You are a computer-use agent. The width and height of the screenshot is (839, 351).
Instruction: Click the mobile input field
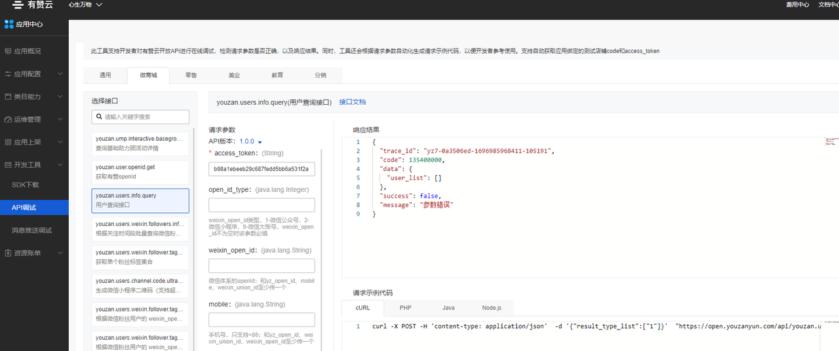(x=262, y=320)
